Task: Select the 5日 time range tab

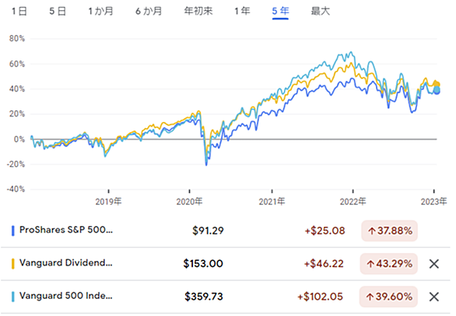Action: pos(58,12)
